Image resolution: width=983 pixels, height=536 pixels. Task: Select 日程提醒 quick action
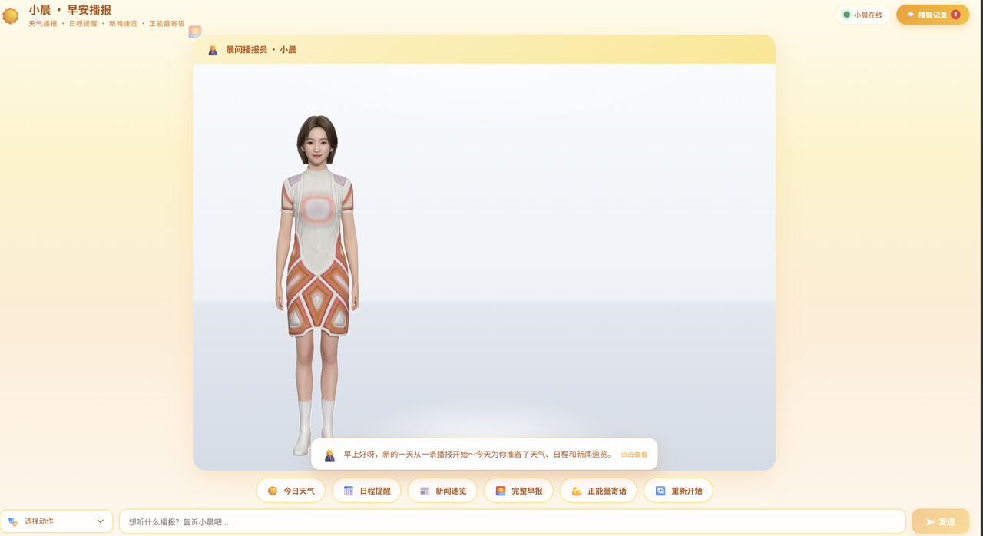click(x=366, y=491)
